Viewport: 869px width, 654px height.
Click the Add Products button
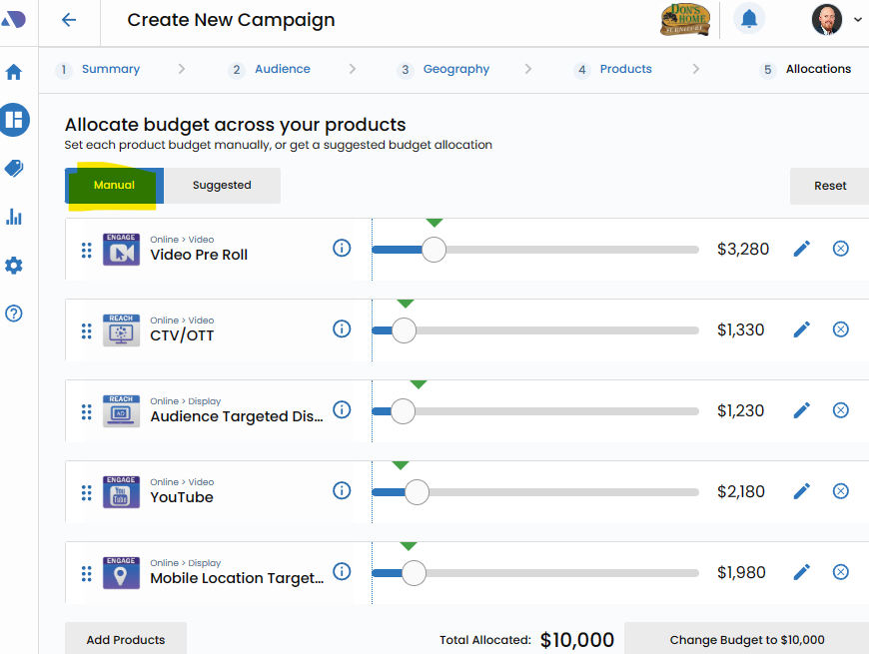(126, 640)
